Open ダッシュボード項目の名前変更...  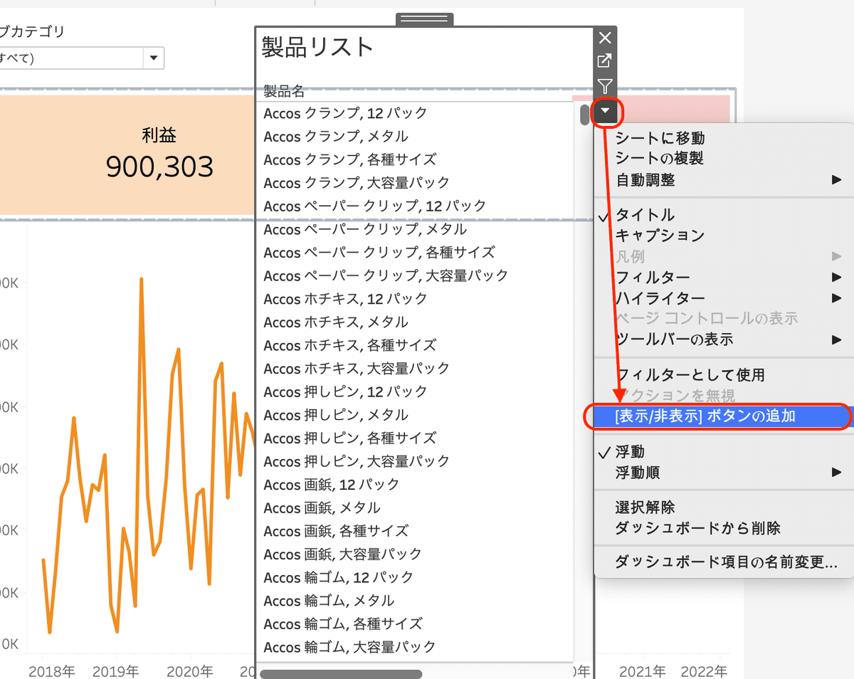[x=724, y=562]
